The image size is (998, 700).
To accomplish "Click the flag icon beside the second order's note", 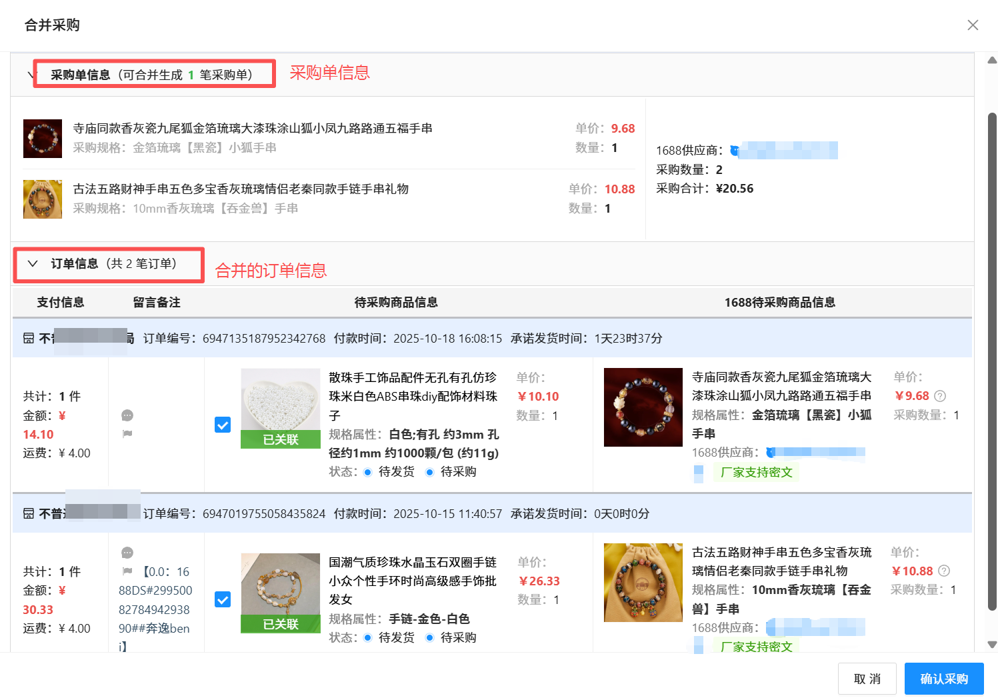I will [x=127, y=571].
